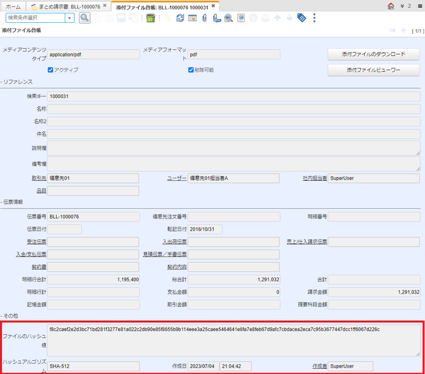Viewport: 425px width, 374px height.
Task: Close the まとめ請求書 BLL-1000076 tab
Action: point(105,6)
